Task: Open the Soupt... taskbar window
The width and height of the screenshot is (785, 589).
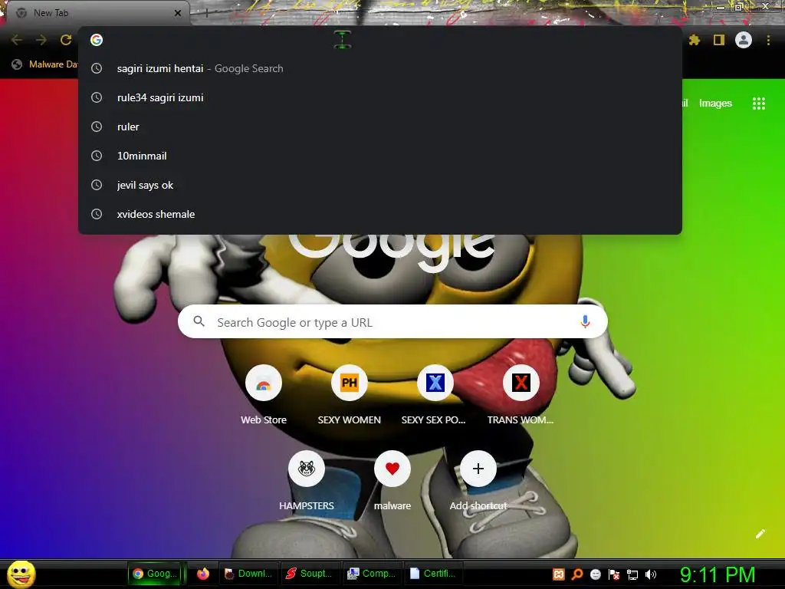Action: [310, 574]
